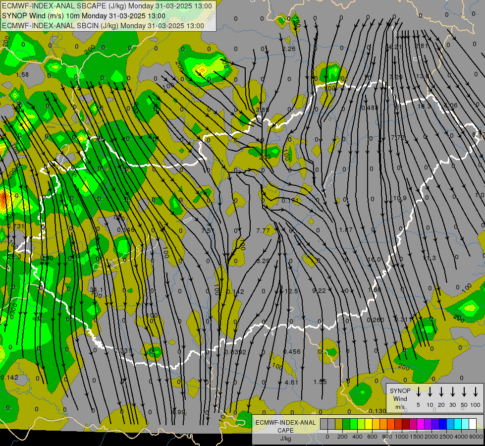Click the SBCAPE title line in header
Image resolution: width=485 pixels, height=446 pixels.
[x=107, y=6]
